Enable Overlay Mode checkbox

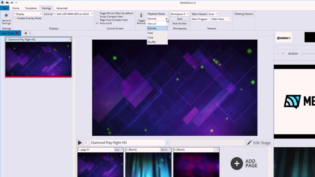tap(15, 18)
